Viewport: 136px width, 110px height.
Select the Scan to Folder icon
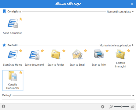click(x=56, y=54)
